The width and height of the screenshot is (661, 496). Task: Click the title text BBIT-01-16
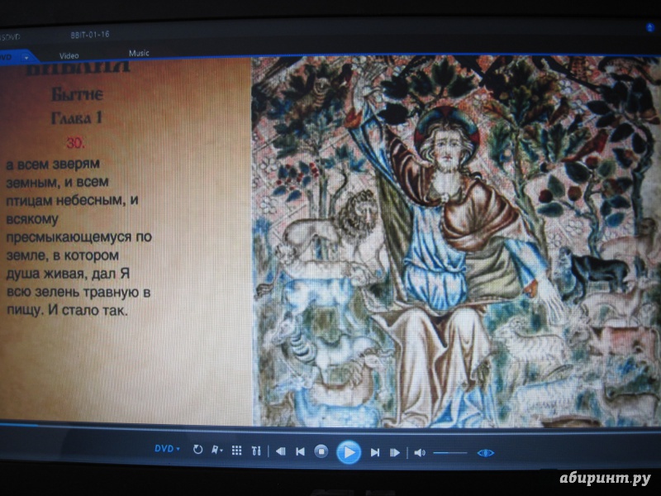tap(90, 35)
